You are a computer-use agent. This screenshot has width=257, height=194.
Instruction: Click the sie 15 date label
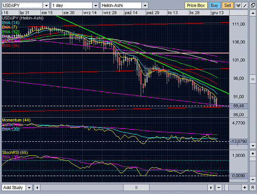point(47,13)
